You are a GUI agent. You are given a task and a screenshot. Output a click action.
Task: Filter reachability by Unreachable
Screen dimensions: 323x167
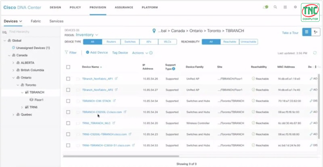(x=248, y=42)
